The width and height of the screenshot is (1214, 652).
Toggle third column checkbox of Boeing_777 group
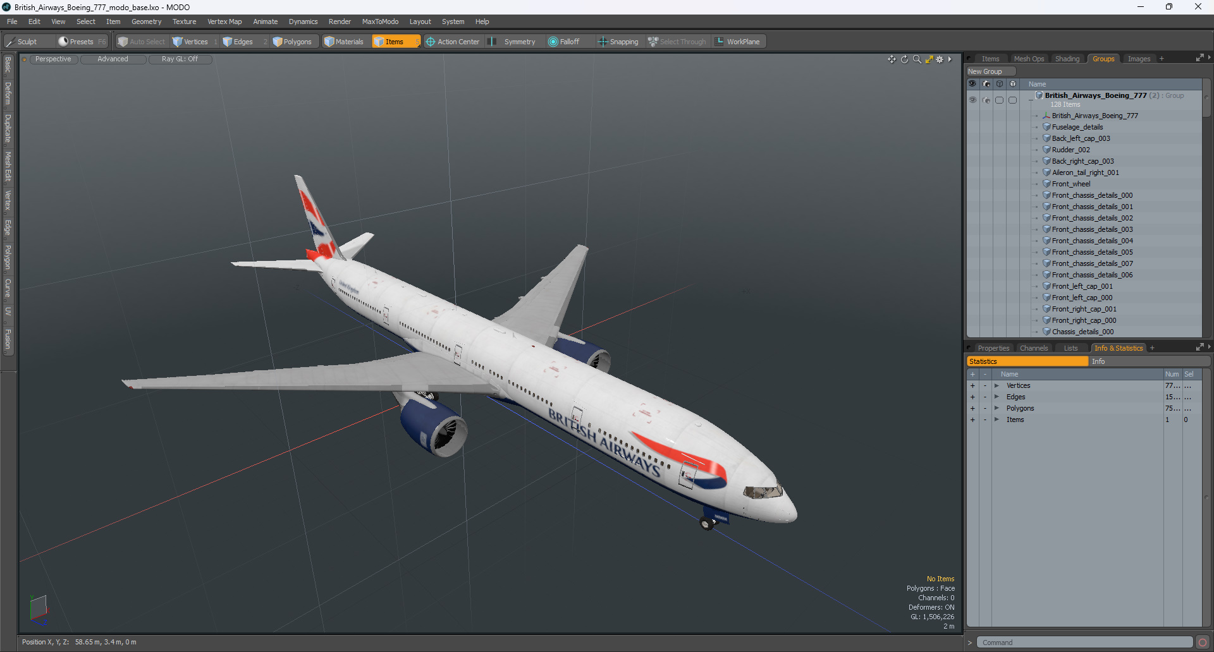click(1000, 100)
